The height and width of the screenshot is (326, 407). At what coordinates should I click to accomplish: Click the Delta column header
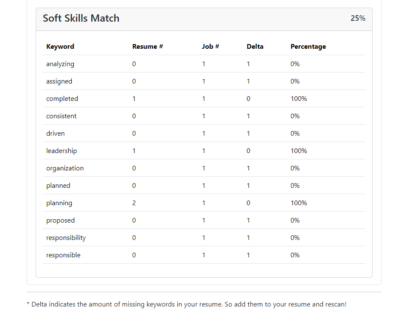point(255,47)
